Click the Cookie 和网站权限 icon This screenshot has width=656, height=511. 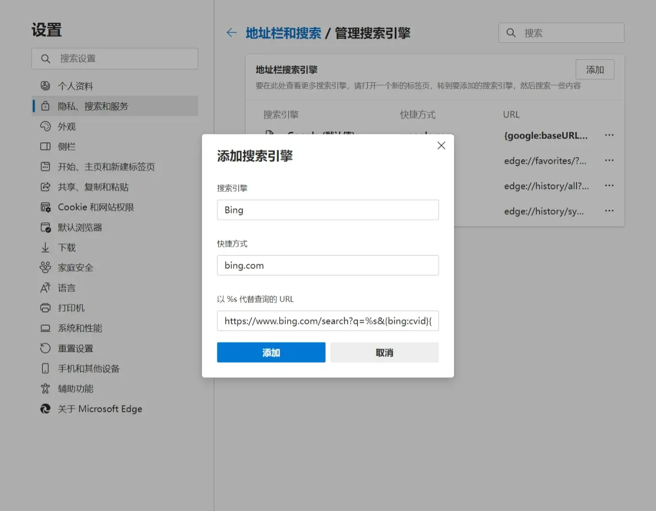click(x=45, y=207)
